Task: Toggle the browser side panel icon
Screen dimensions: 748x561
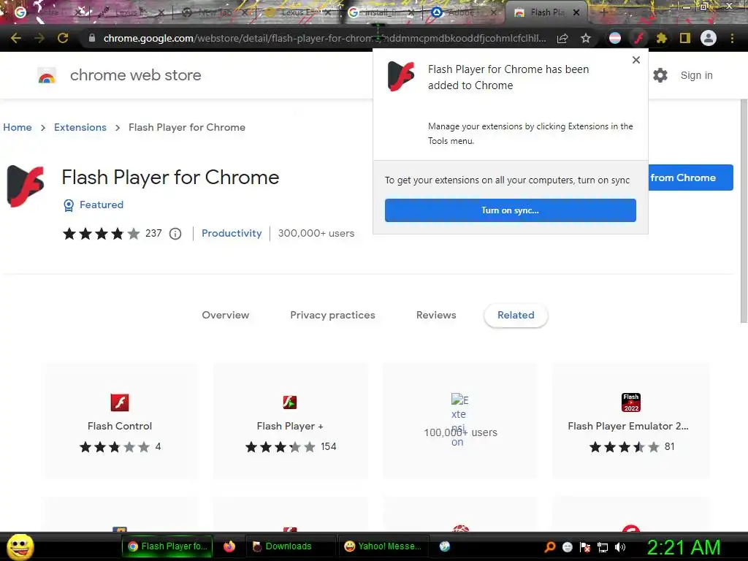Action: click(685, 38)
